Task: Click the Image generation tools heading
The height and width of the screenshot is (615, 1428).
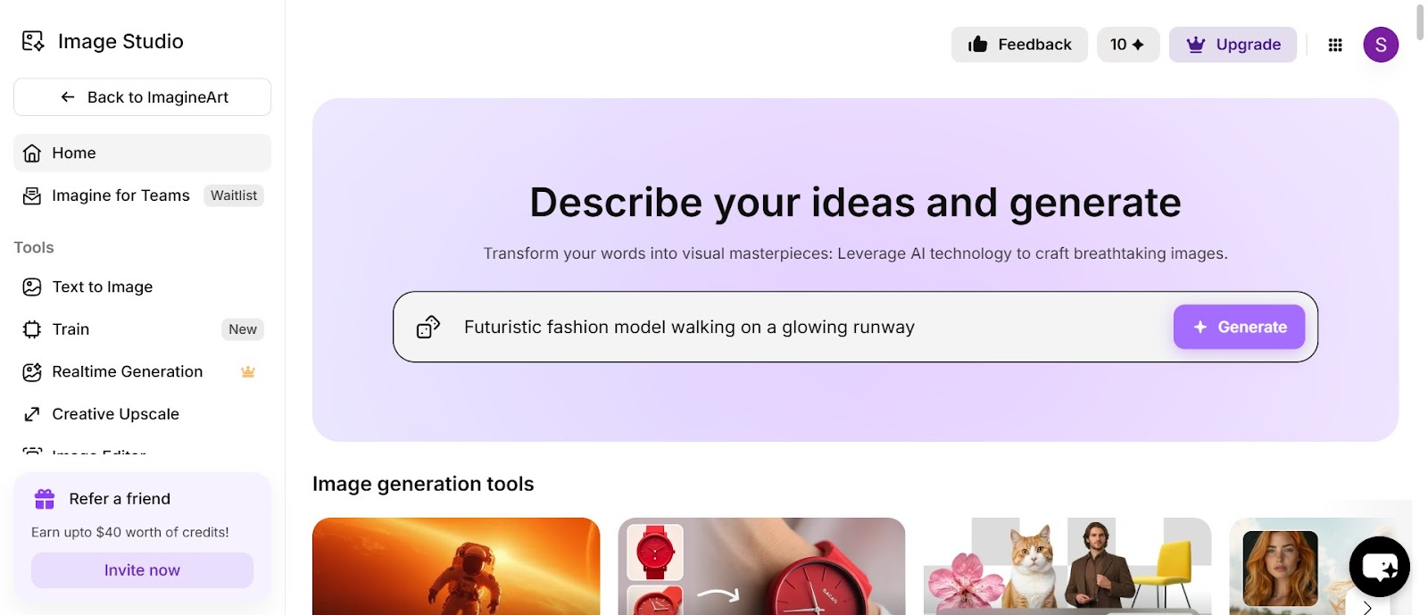Action: tap(423, 484)
